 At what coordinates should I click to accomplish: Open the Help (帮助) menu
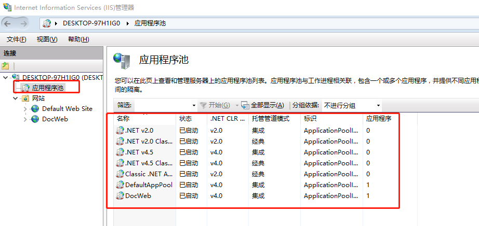[x=78, y=39]
